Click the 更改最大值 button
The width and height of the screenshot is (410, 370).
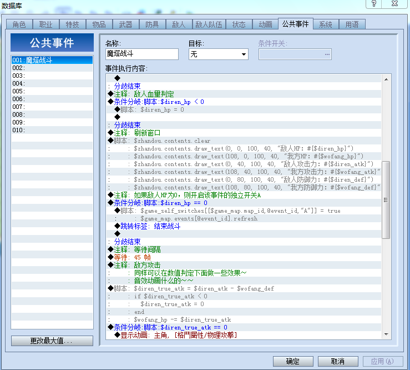point(52,341)
